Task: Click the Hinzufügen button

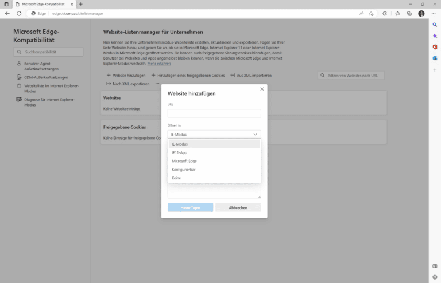Action: click(191, 207)
